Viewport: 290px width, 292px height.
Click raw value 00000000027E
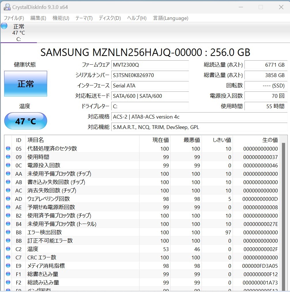coord(261,224)
